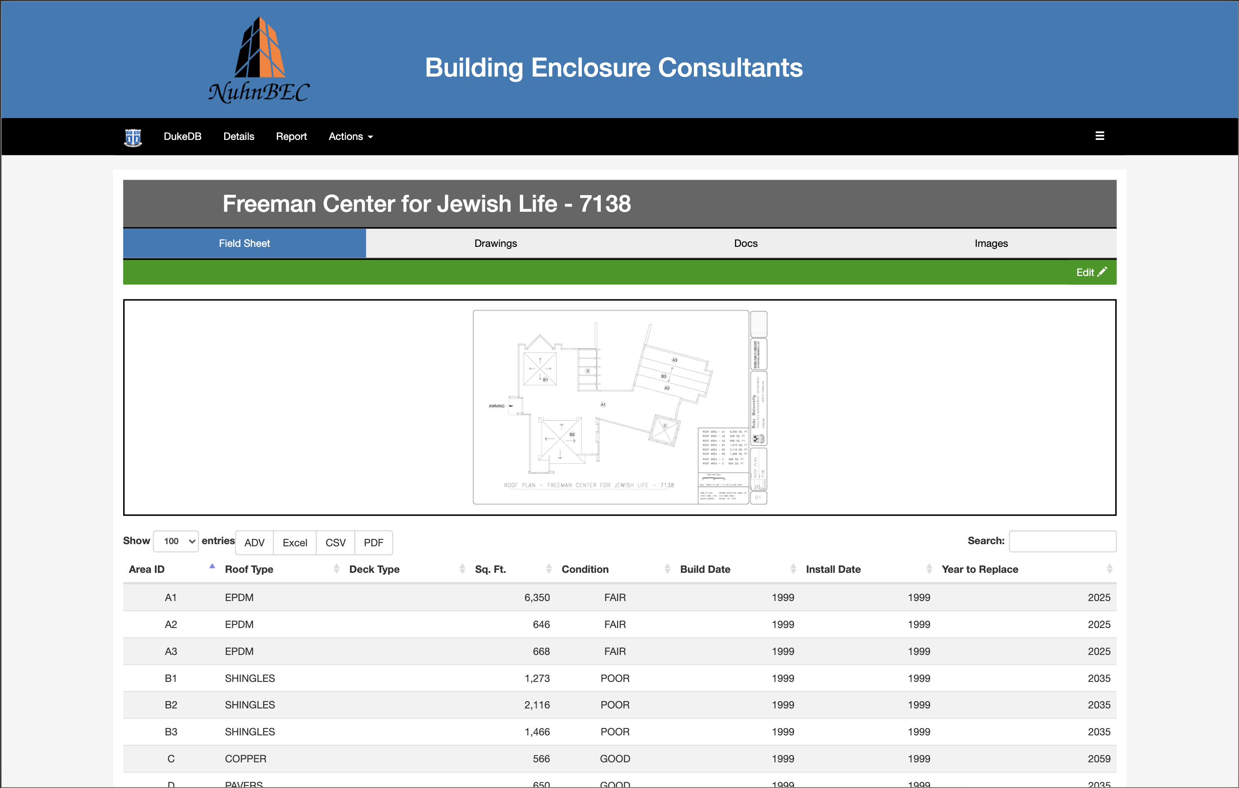The width and height of the screenshot is (1239, 788).
Task: Open the hamburger menu icon
Action: tap(1100, 136)
